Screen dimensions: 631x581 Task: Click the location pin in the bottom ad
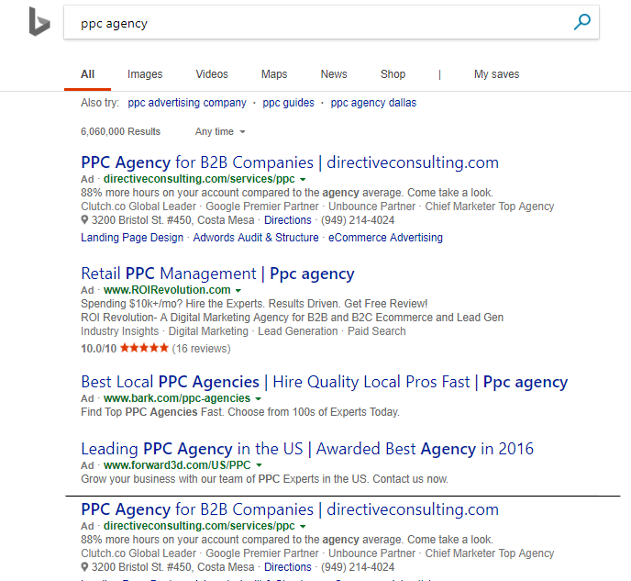(84, 567)
